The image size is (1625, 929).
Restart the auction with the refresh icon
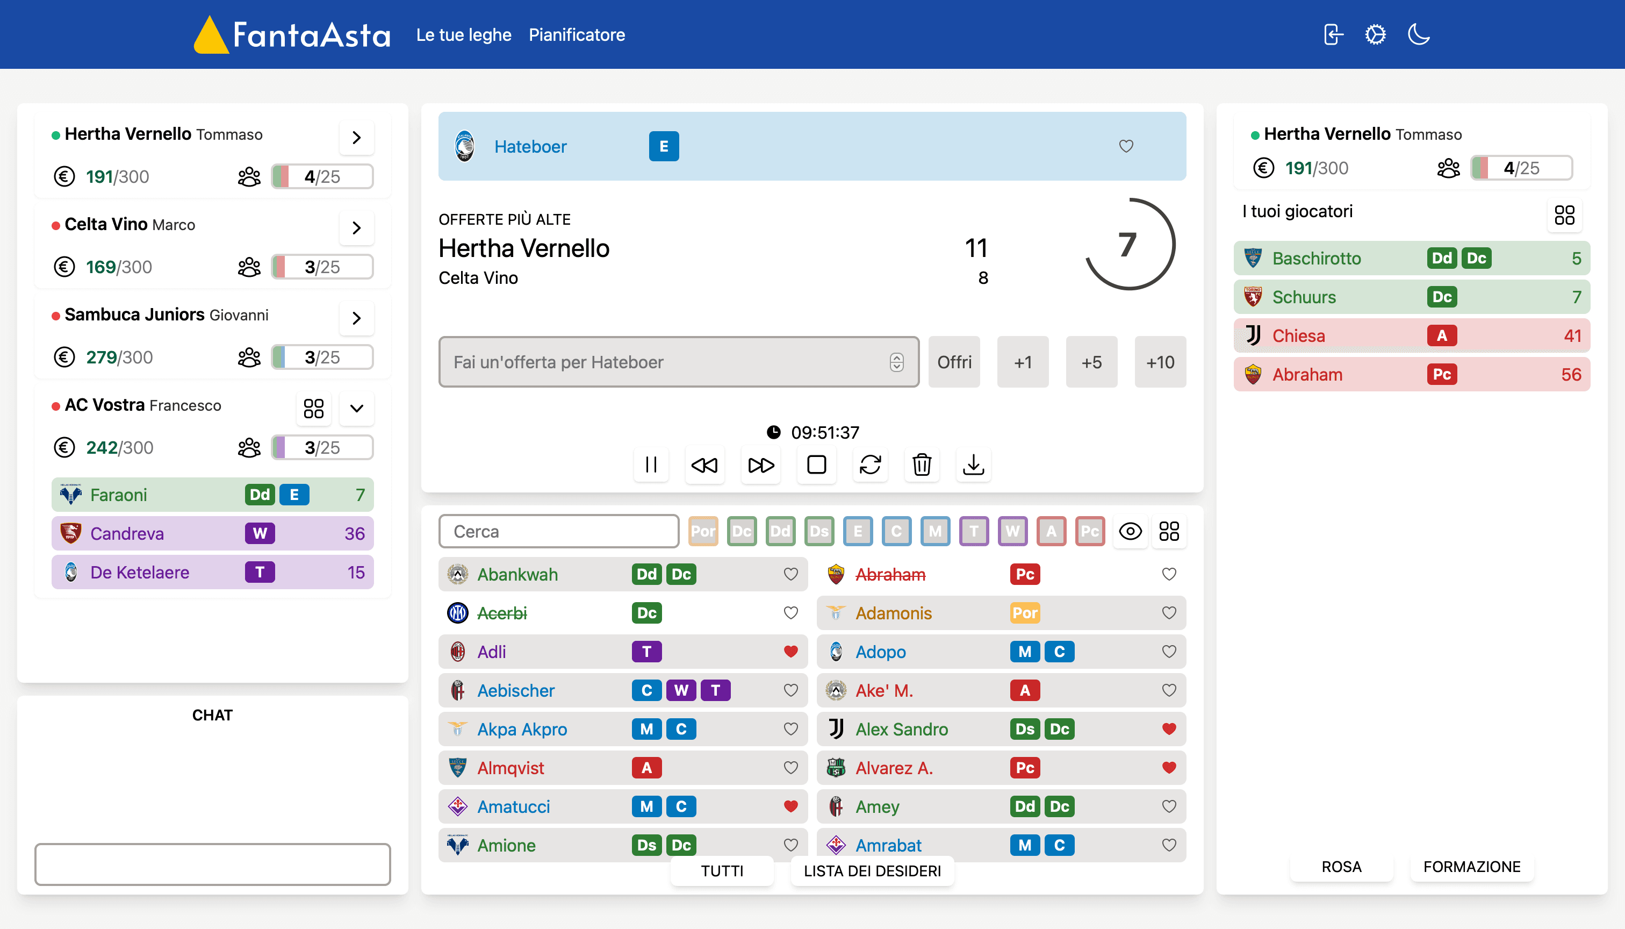tap(871, 465)
